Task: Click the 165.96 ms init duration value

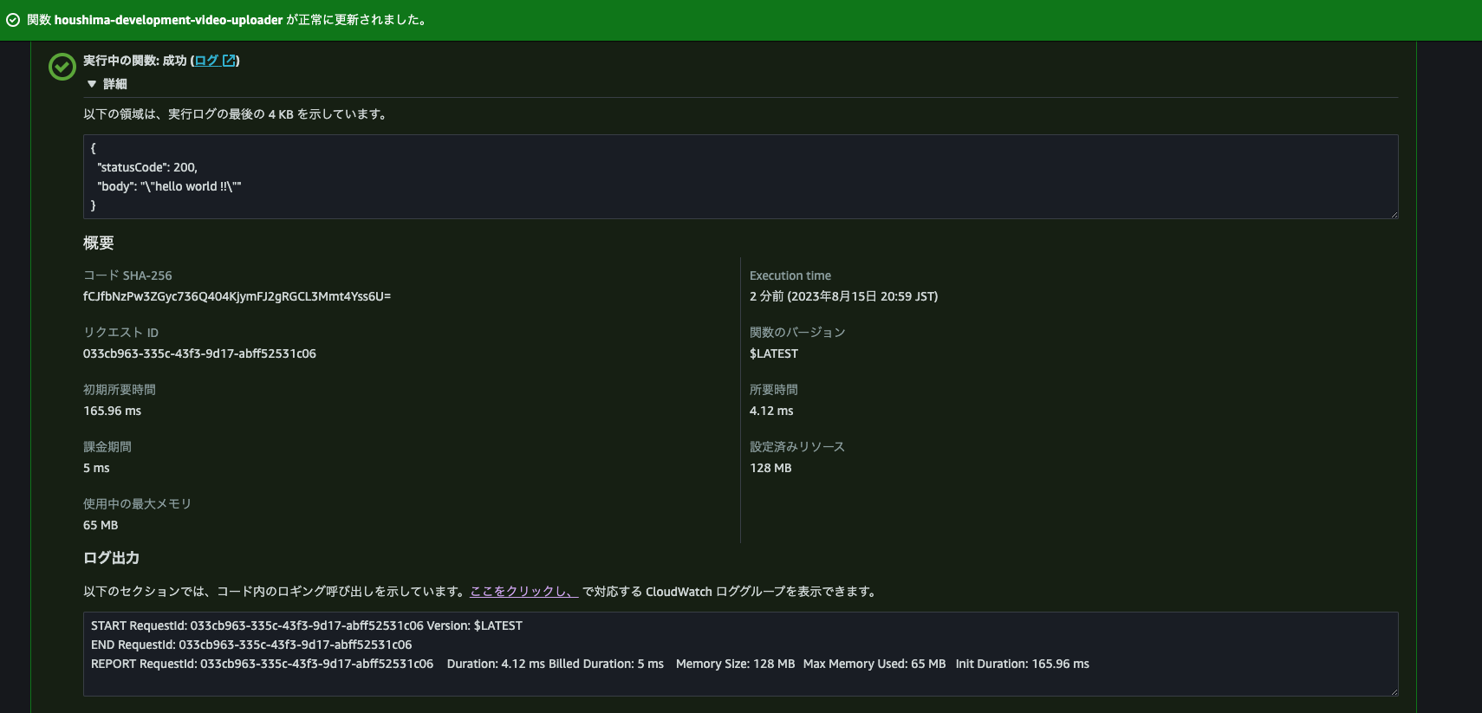Action: point(112,411)
